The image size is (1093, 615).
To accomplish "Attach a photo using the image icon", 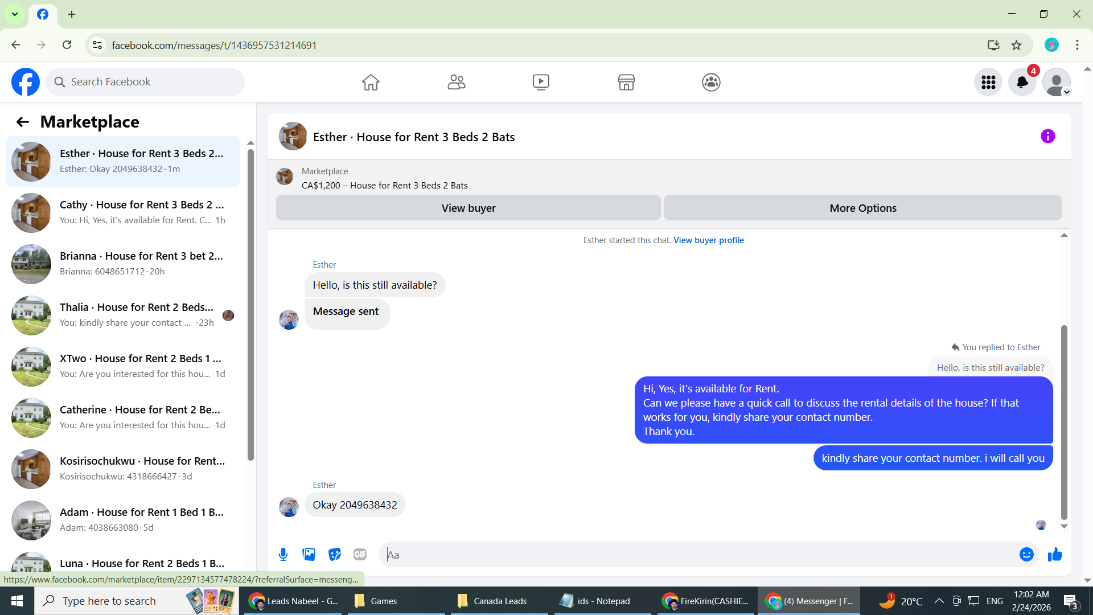I will (309, 554).
